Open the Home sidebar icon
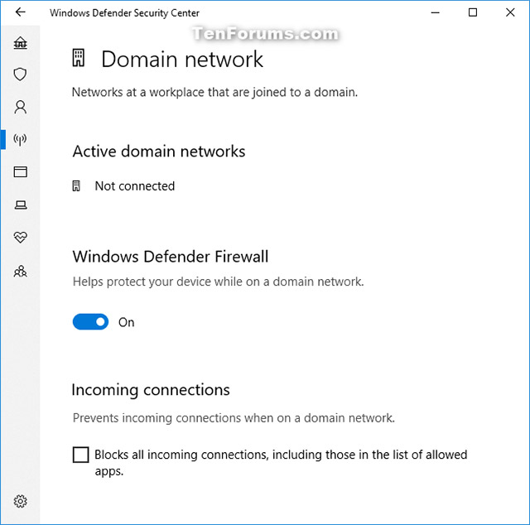The image size is (530, 525). [x=20, y=43]
